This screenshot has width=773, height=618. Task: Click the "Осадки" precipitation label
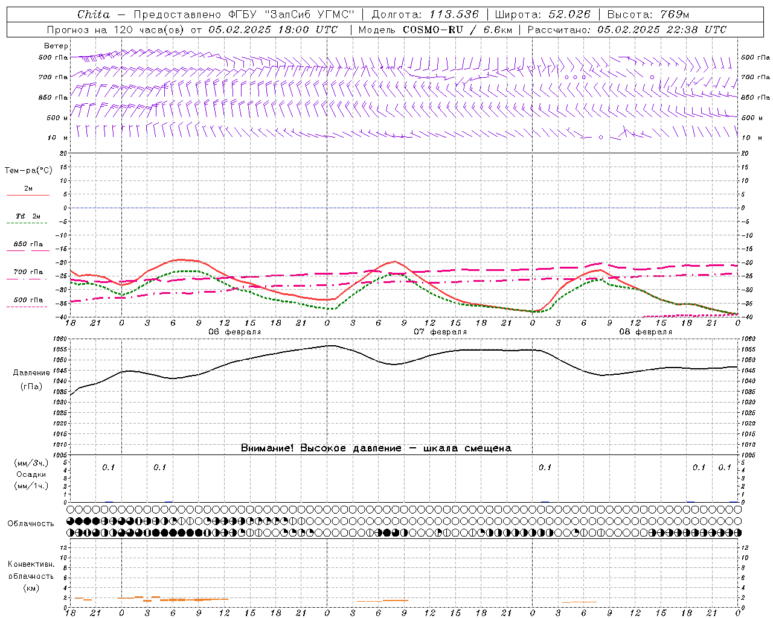point(31,474)
